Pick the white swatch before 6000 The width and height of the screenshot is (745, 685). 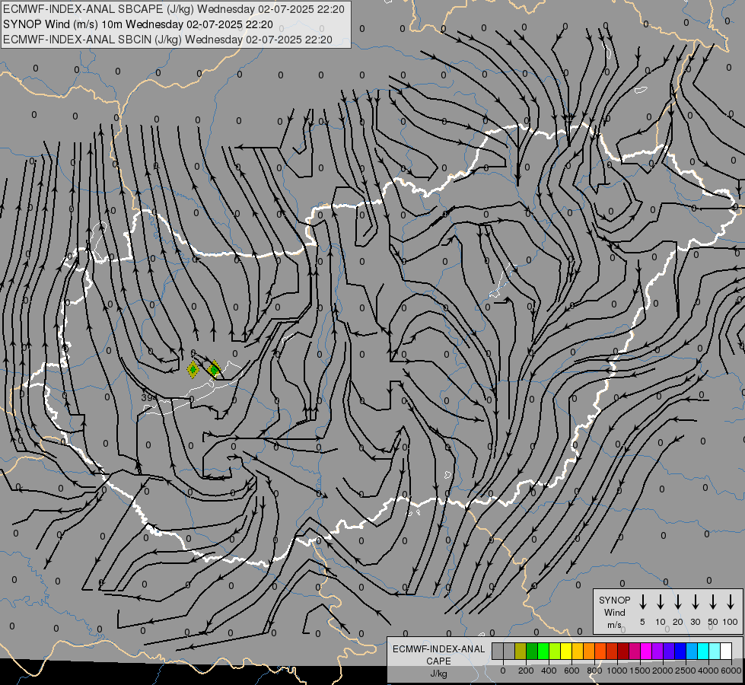(725, 651)
